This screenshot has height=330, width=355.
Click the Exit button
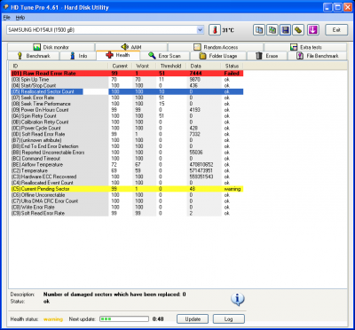click(336, 30)
